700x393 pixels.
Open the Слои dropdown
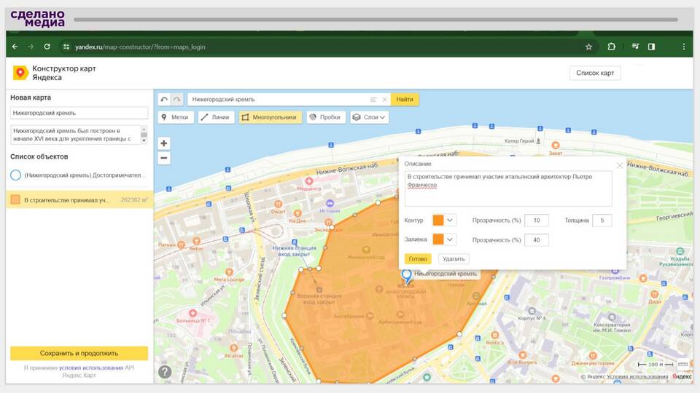click(369, 117)
